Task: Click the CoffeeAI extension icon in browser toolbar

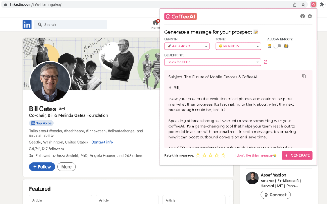Action: click(314, 4)
